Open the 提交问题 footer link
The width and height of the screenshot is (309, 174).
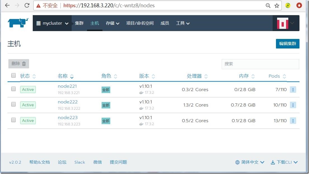[118, 162]
